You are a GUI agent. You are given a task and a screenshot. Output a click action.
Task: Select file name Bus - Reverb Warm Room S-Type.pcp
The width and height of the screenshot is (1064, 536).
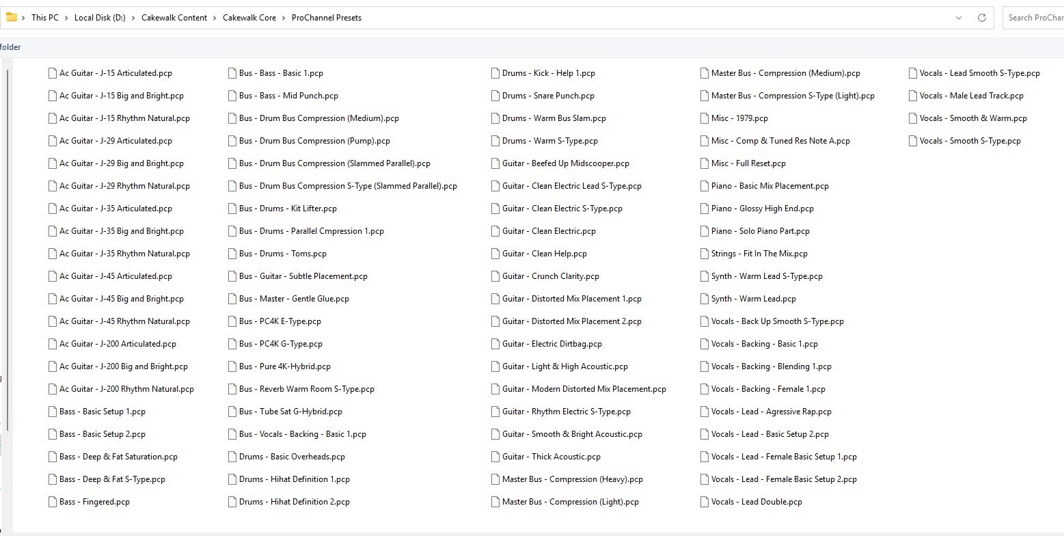[x=307, y=389]
